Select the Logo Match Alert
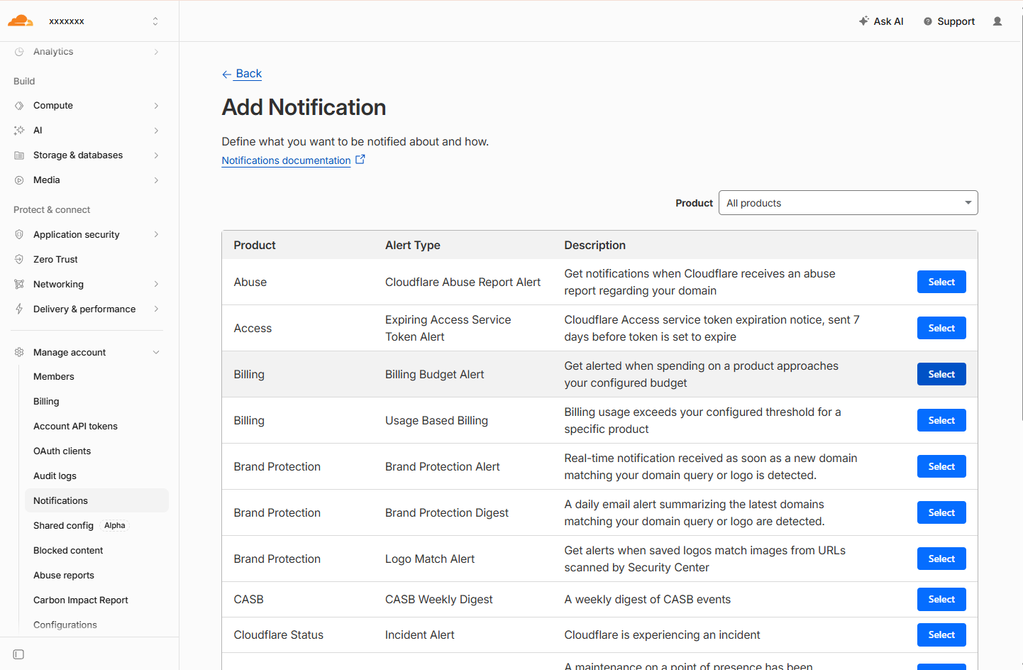This screenshot has height=670, width=1023. [941, 559]
